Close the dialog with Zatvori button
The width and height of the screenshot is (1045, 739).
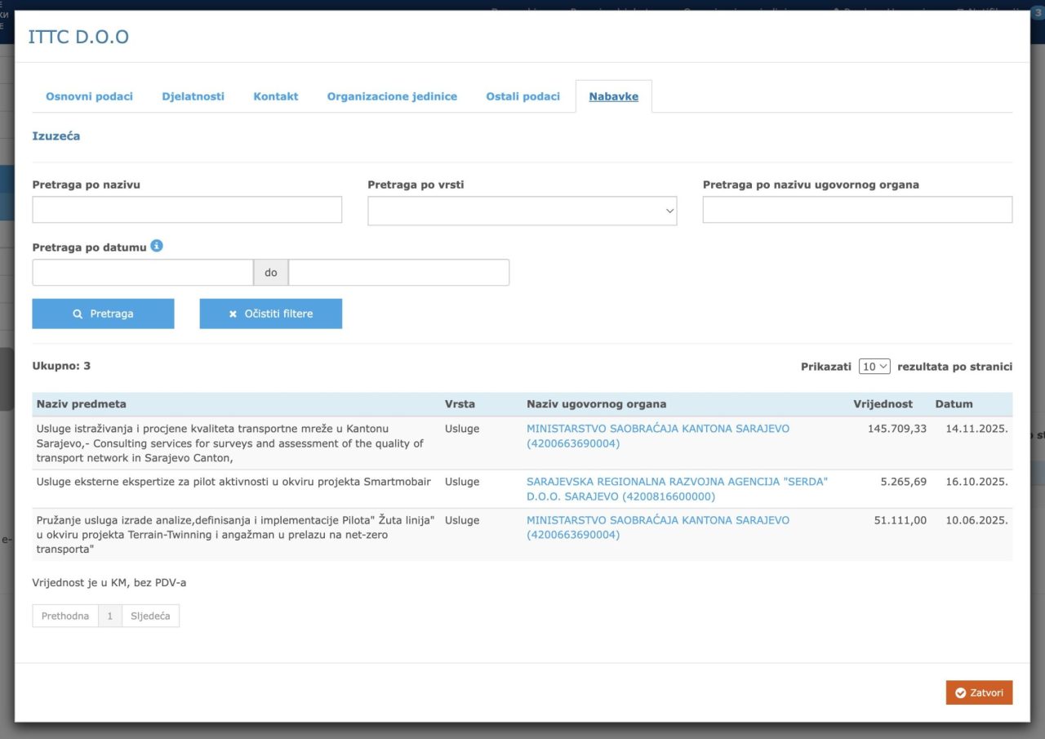click(979, 692)
